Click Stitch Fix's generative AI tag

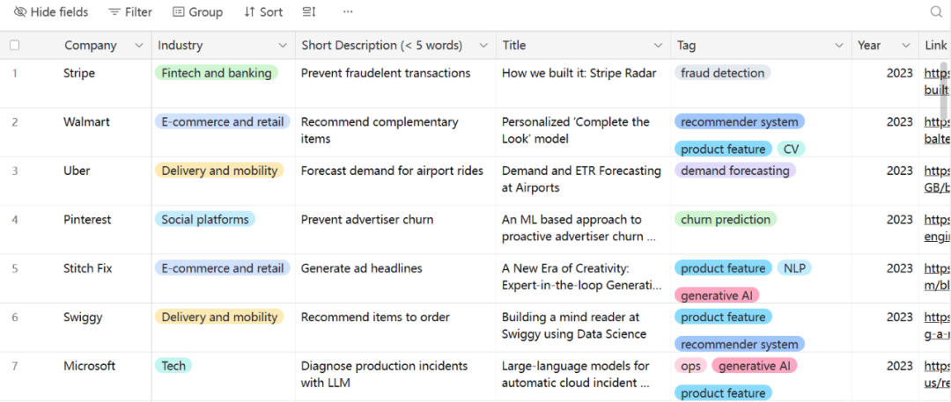coord(717,296)
